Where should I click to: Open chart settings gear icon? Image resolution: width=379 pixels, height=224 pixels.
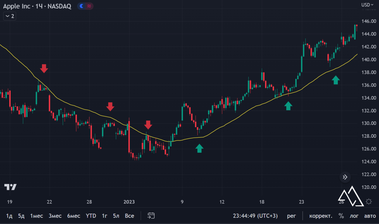[369, 202]
